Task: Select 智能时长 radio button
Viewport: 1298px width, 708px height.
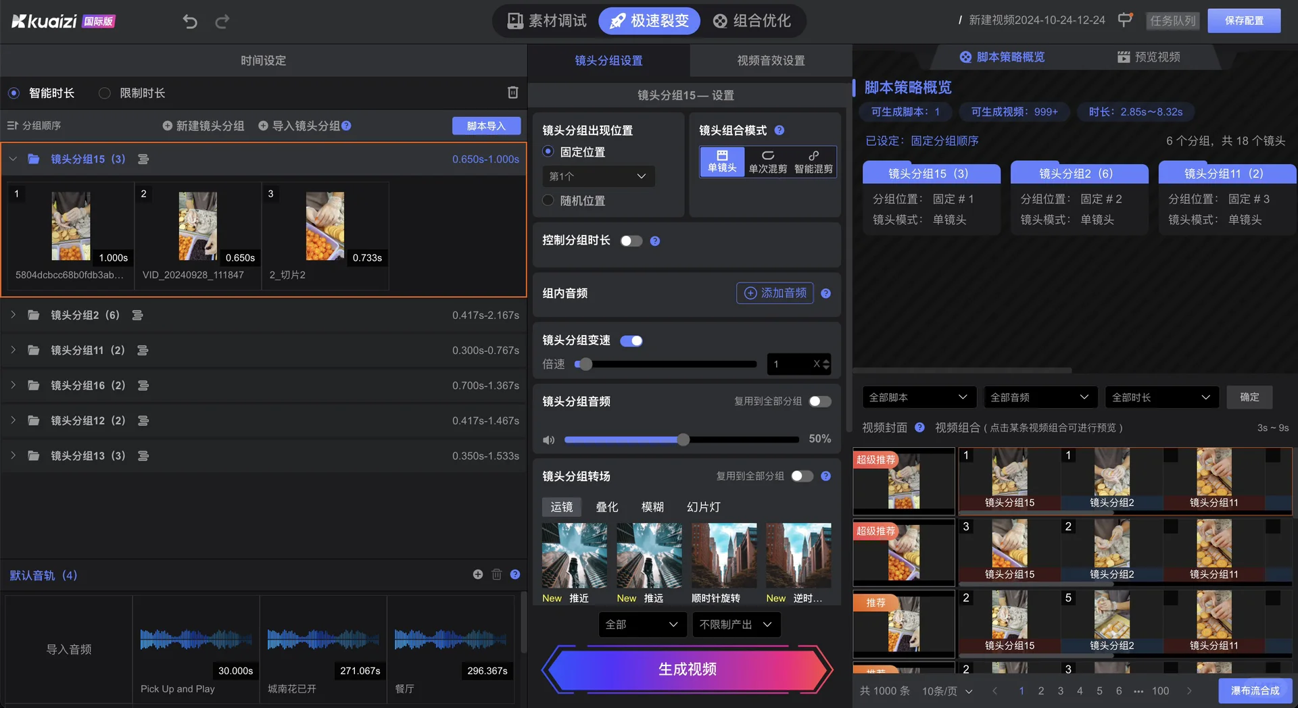Action: pyautogui.click(x=14, y=93)
